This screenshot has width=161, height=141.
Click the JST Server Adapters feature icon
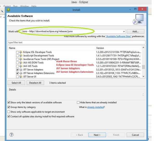(x=21, y=70)
